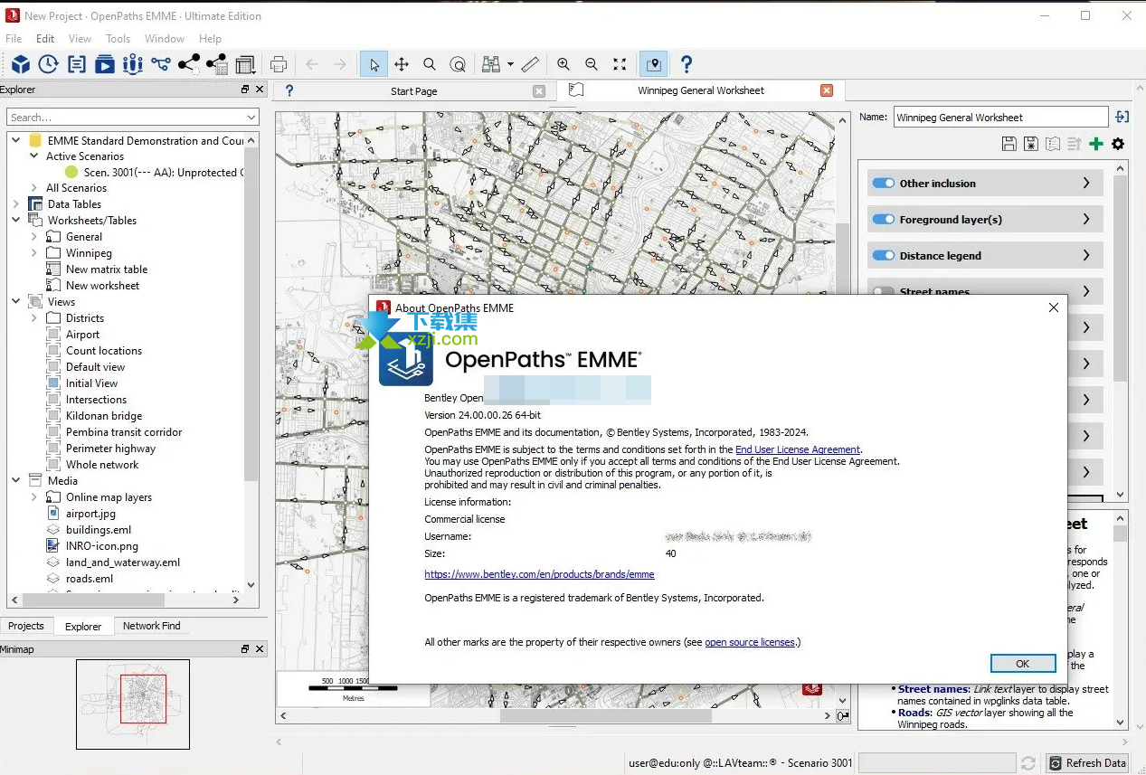Viewport: 1146px width, 775px height.
Task: Open the Tools menu
Action: click(x=118, y=39)
